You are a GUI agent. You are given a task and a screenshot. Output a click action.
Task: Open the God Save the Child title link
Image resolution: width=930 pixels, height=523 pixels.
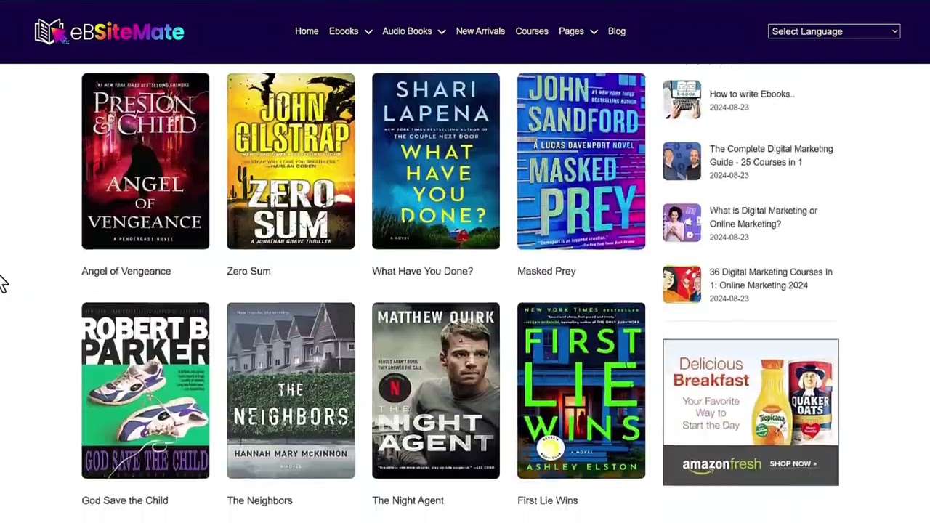tap(125, 500)
